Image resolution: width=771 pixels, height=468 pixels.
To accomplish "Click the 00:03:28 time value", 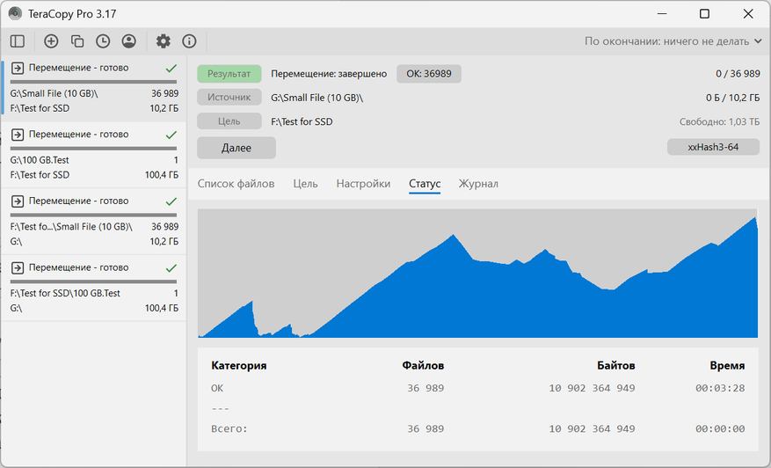I will click(720, 388).
